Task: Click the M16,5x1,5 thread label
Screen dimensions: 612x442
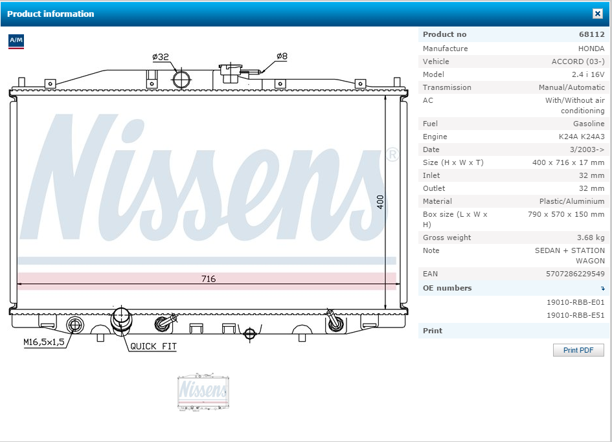Action: [44, 342]
